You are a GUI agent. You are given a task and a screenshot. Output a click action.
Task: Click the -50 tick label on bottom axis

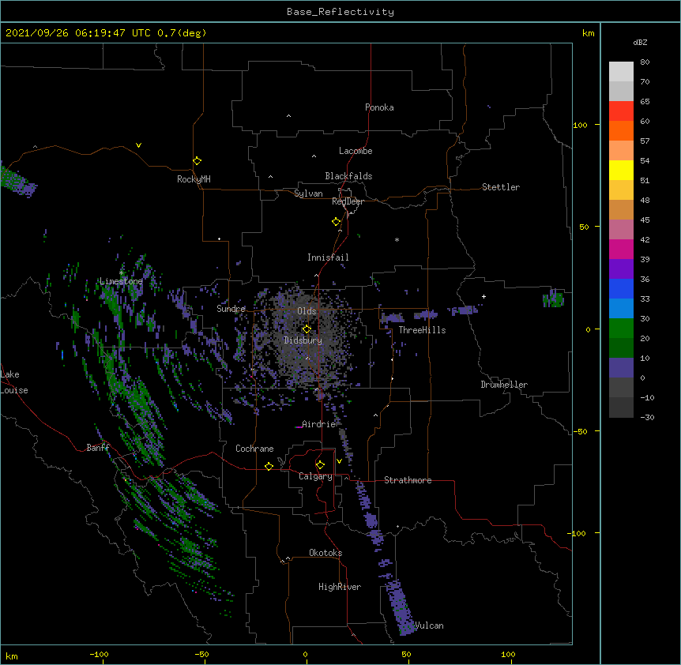[x=201, y=654]
